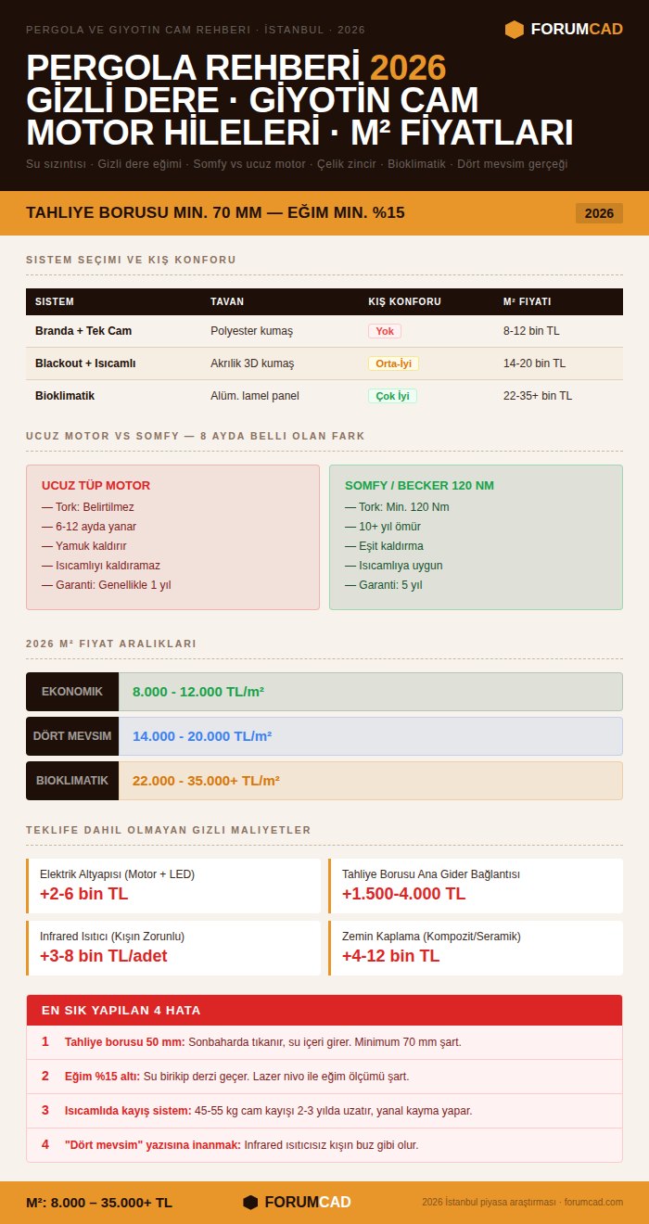The height and width of the screenshot is (1224, 649).
Task: Click the 'Zemin Kaplama' cost card
Action: [476, 948]
